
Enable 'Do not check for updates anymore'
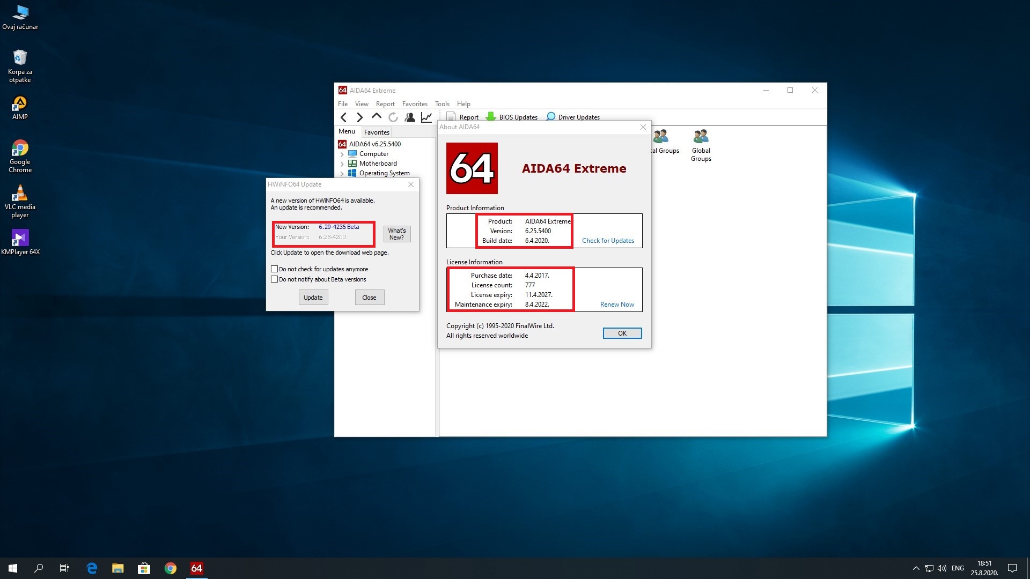click(x=275, y=269)
